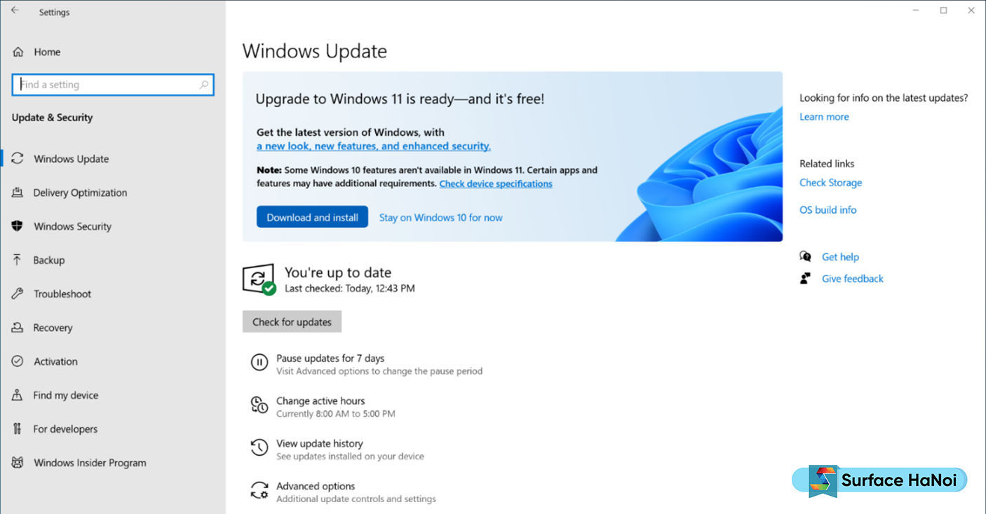This screenshot has width=986, height=514.
Task: Go to the Recovery section
Action: (x=53, y=328)
